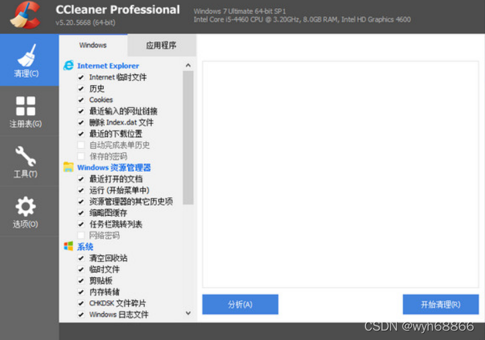Uncheck 清空回收站 checkbox

[x=81, y=258]
